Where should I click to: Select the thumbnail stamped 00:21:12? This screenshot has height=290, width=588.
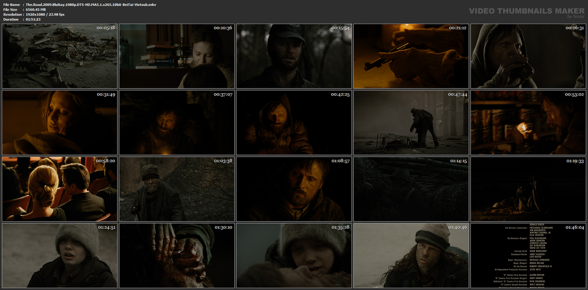411,56
